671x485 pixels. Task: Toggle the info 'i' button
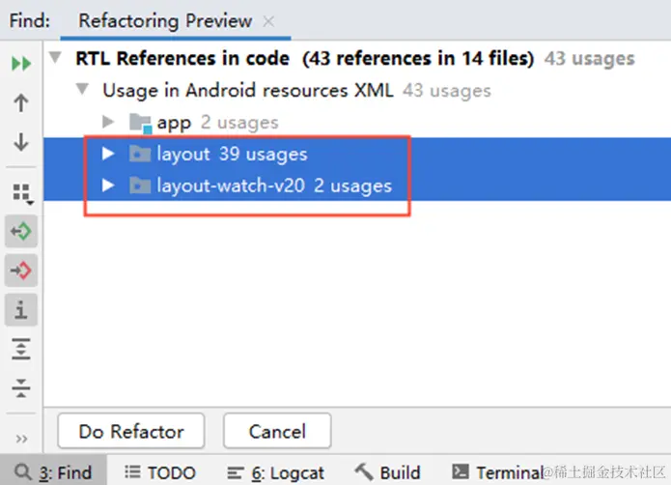(x=22, y=310)
